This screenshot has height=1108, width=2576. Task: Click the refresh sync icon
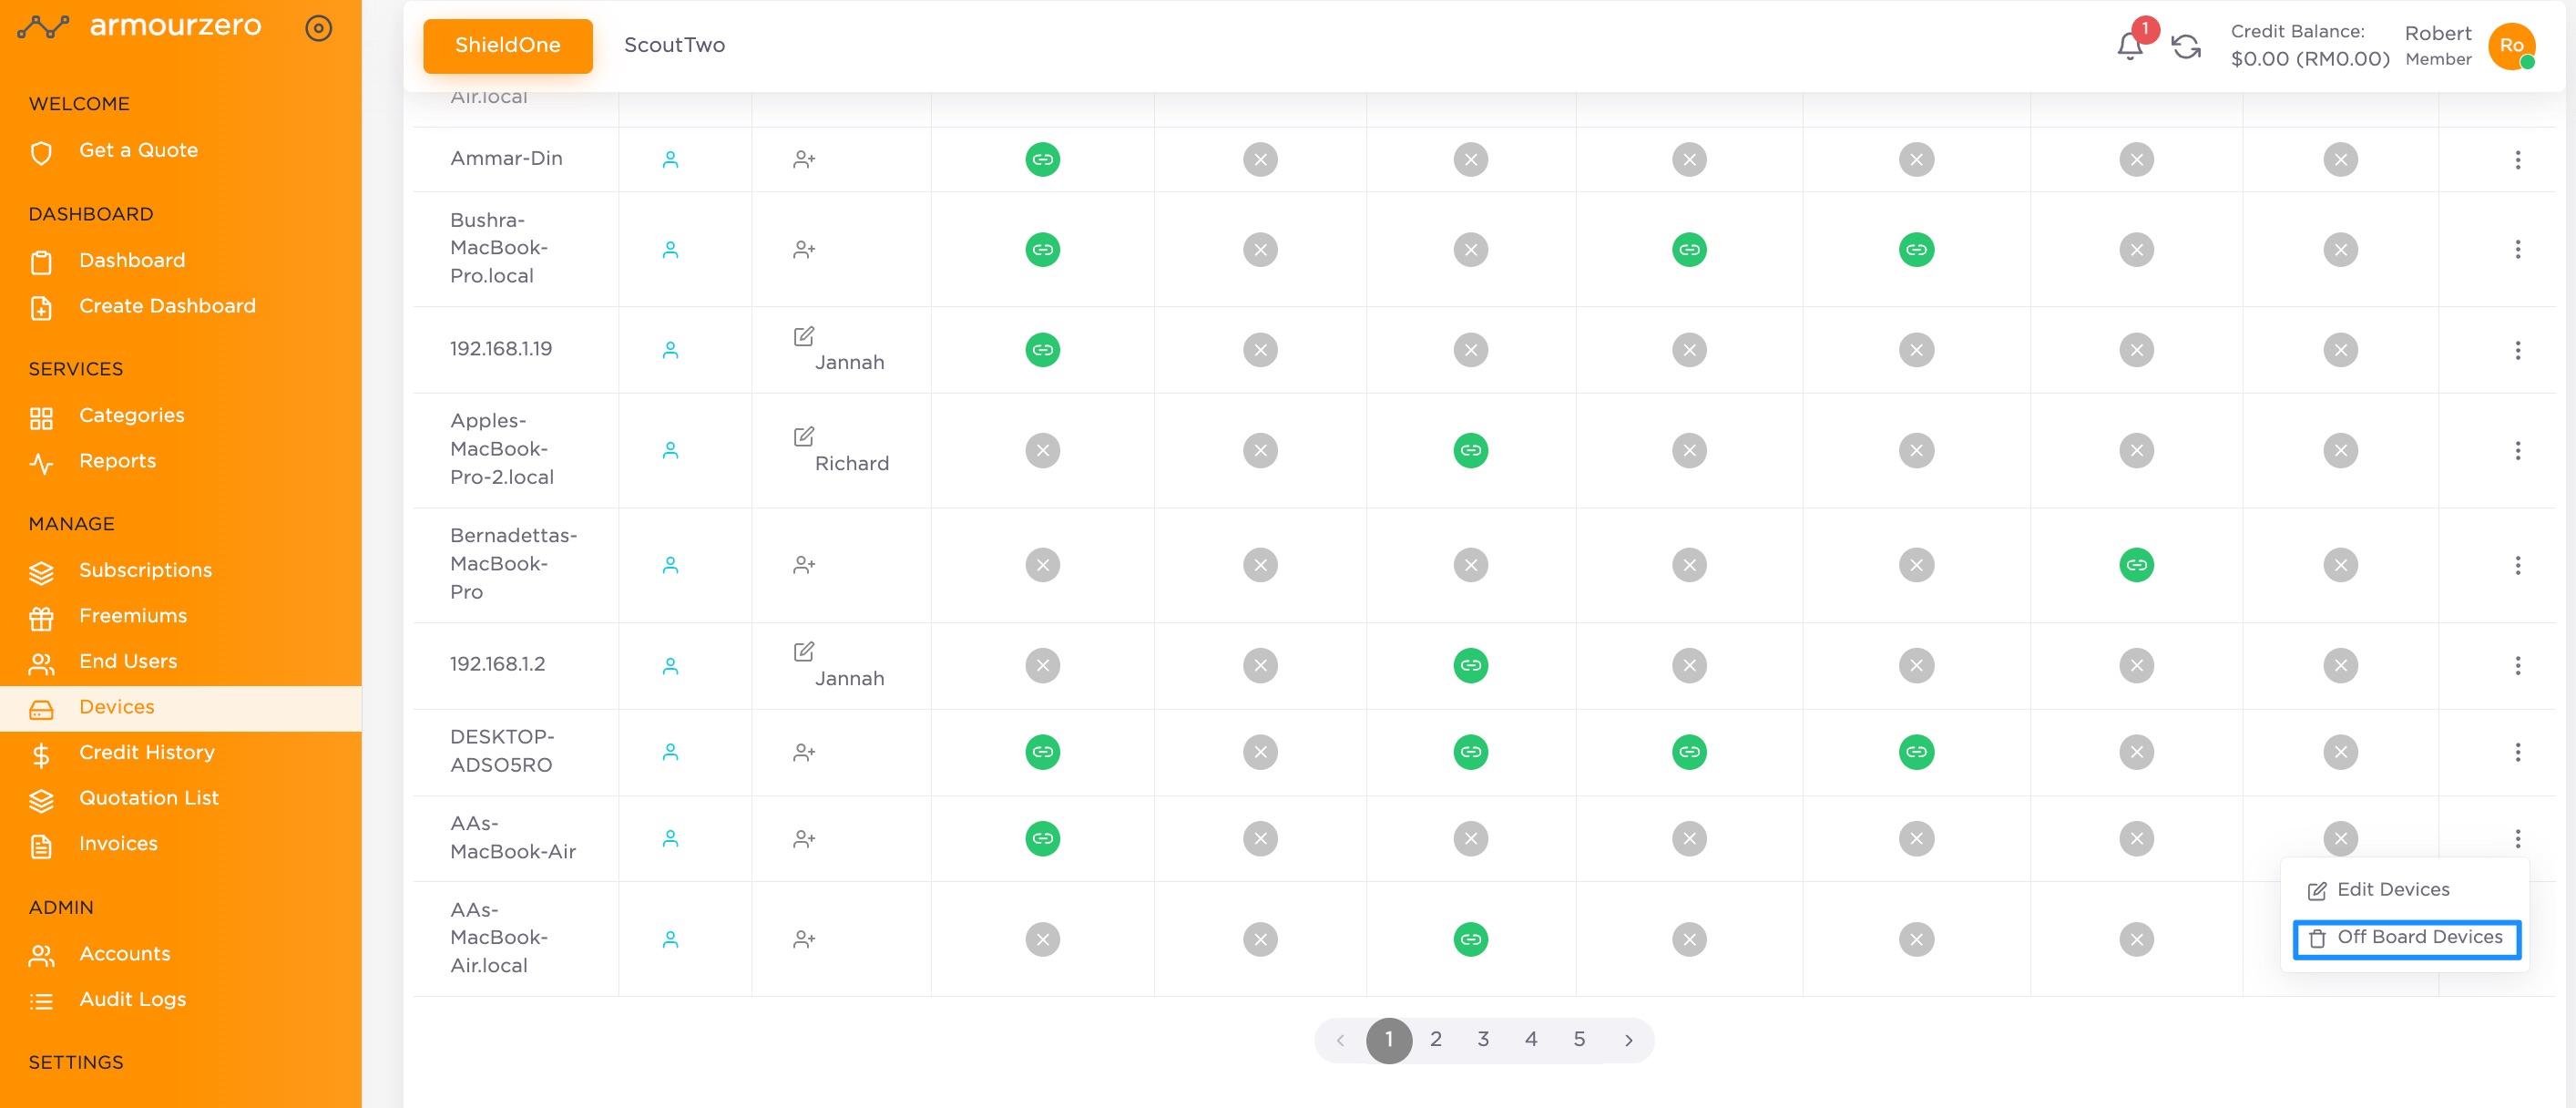[x=2186, y=46]
